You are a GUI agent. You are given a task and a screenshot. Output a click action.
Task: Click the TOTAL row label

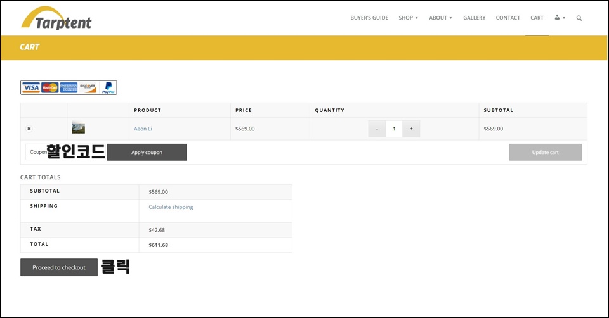(39, 244)
